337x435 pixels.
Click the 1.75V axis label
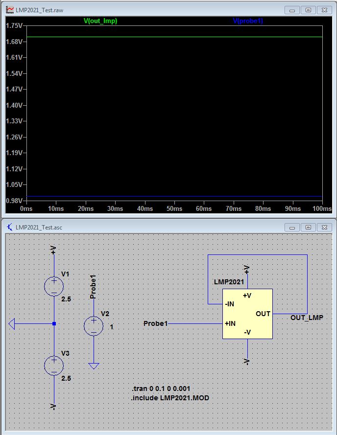tap(14, 25)
